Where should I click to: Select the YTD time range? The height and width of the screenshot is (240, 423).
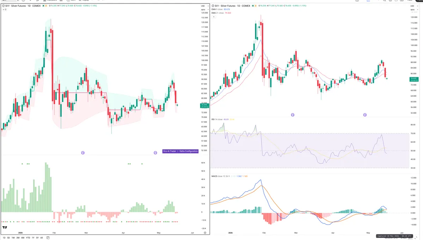coord(28,238)
